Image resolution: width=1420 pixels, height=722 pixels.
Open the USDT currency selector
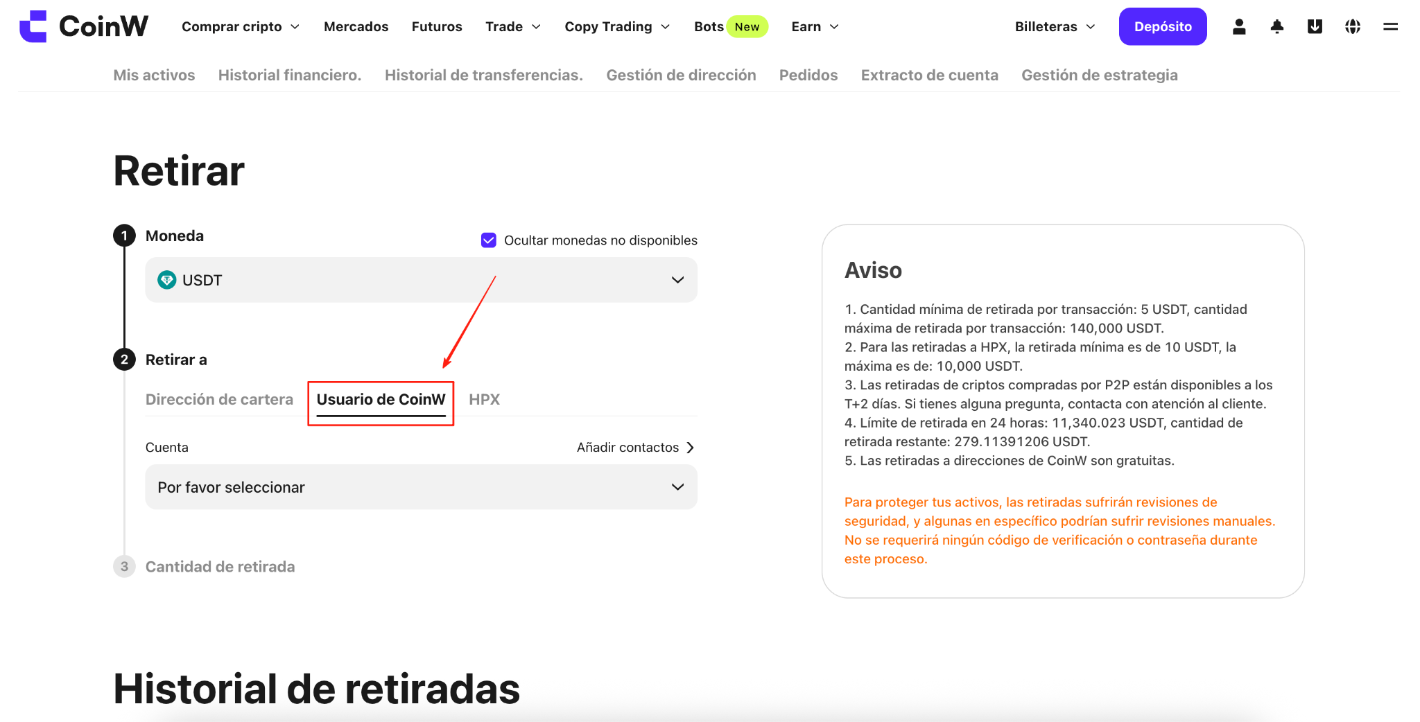coord(422,280)
